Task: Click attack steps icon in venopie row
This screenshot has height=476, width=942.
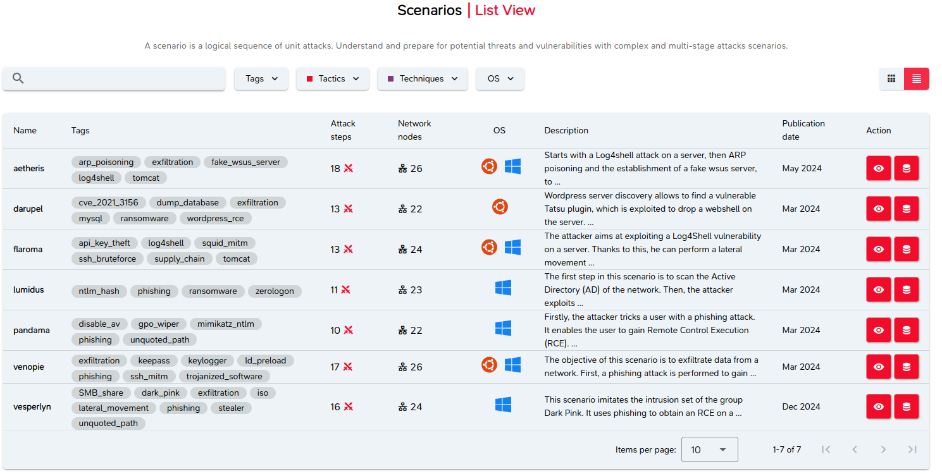Action: click(348, 367)
